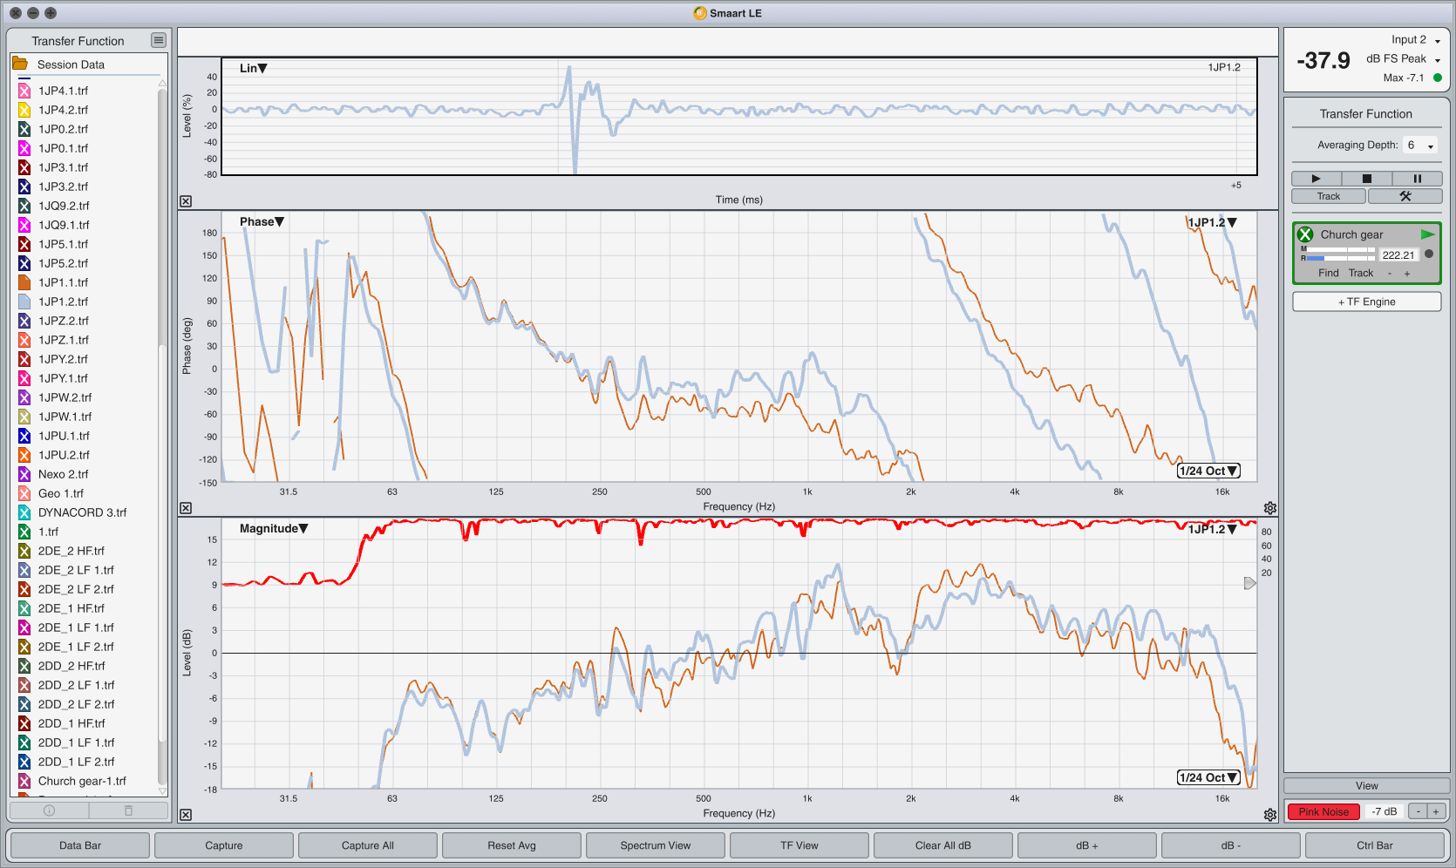Close the phase graph pane
Screen dimensions: 1456x868
tap(186, 508)
